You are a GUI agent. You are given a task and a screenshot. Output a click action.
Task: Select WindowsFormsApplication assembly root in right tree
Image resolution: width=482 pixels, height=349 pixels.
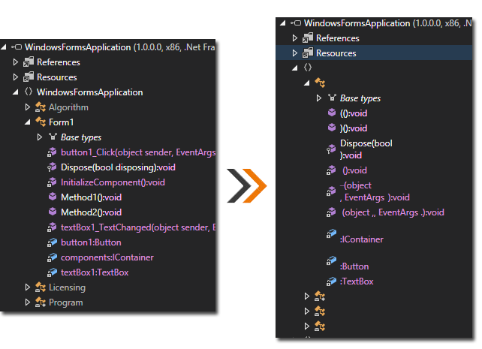[387, 23]
